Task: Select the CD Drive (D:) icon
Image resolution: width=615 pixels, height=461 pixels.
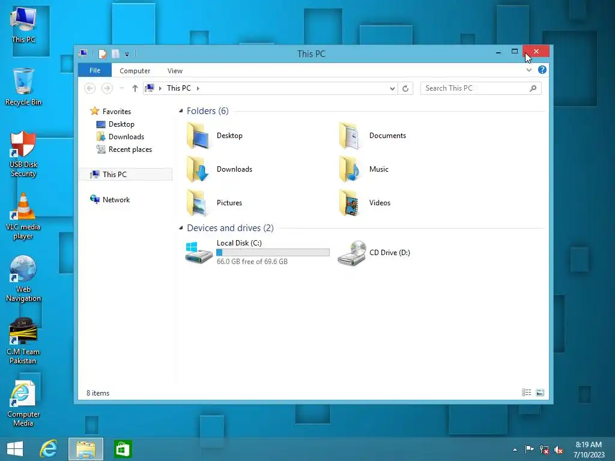Action: (352, 253)
